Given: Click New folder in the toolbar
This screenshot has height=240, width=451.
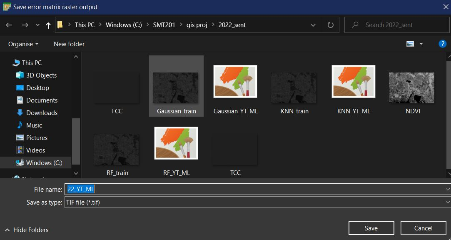Looking at the screenshot, I should pyautogui.click(x=69, y=44).
